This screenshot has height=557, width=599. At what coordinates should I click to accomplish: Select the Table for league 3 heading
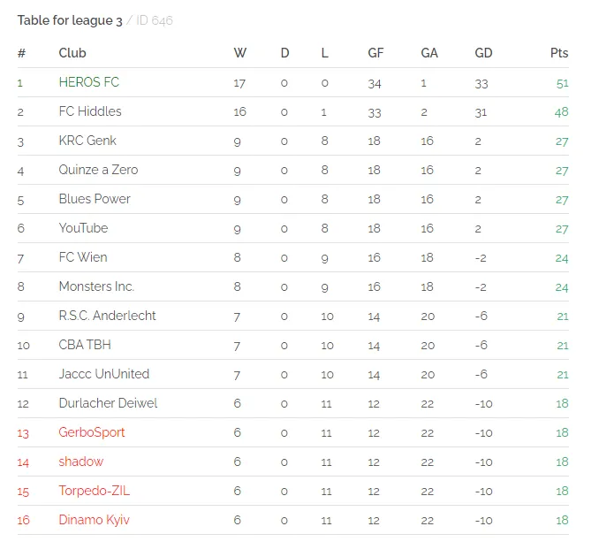pyautogui.click(x=70, y=20)
